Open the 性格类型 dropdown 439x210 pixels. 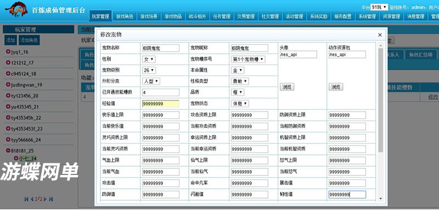240,81
